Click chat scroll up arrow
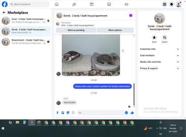186x137 pixels. (134, 36)
